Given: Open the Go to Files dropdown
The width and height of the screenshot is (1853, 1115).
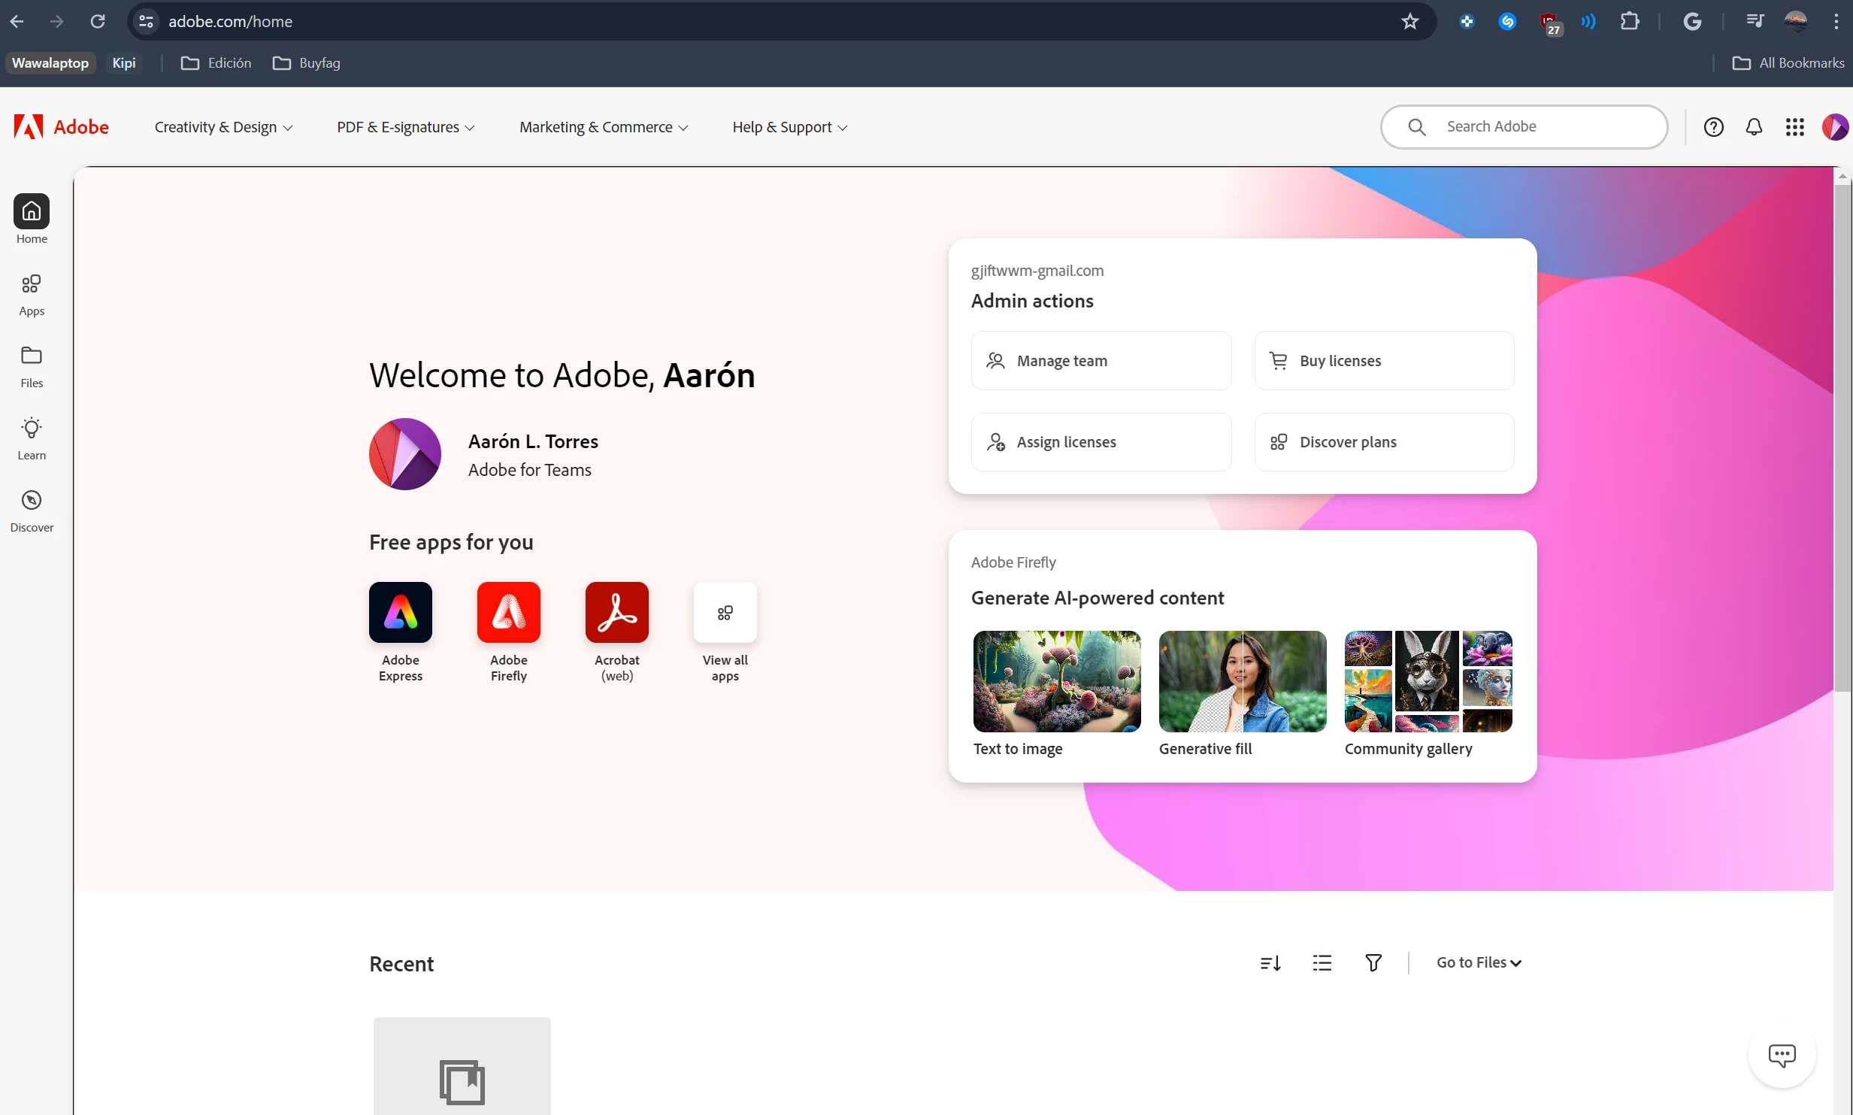Looking at the screenshot, I should click(x=1478, y=962).
